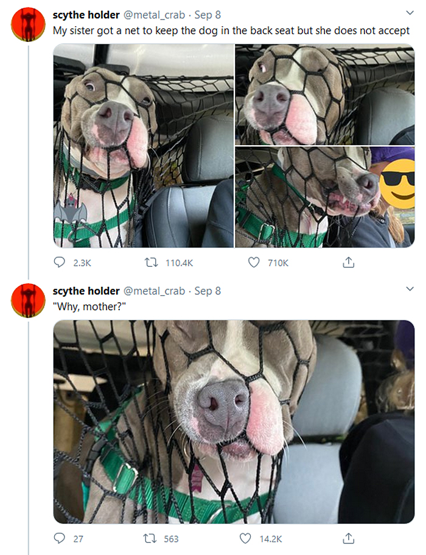Open the large left dog photo

pos(143,146)
